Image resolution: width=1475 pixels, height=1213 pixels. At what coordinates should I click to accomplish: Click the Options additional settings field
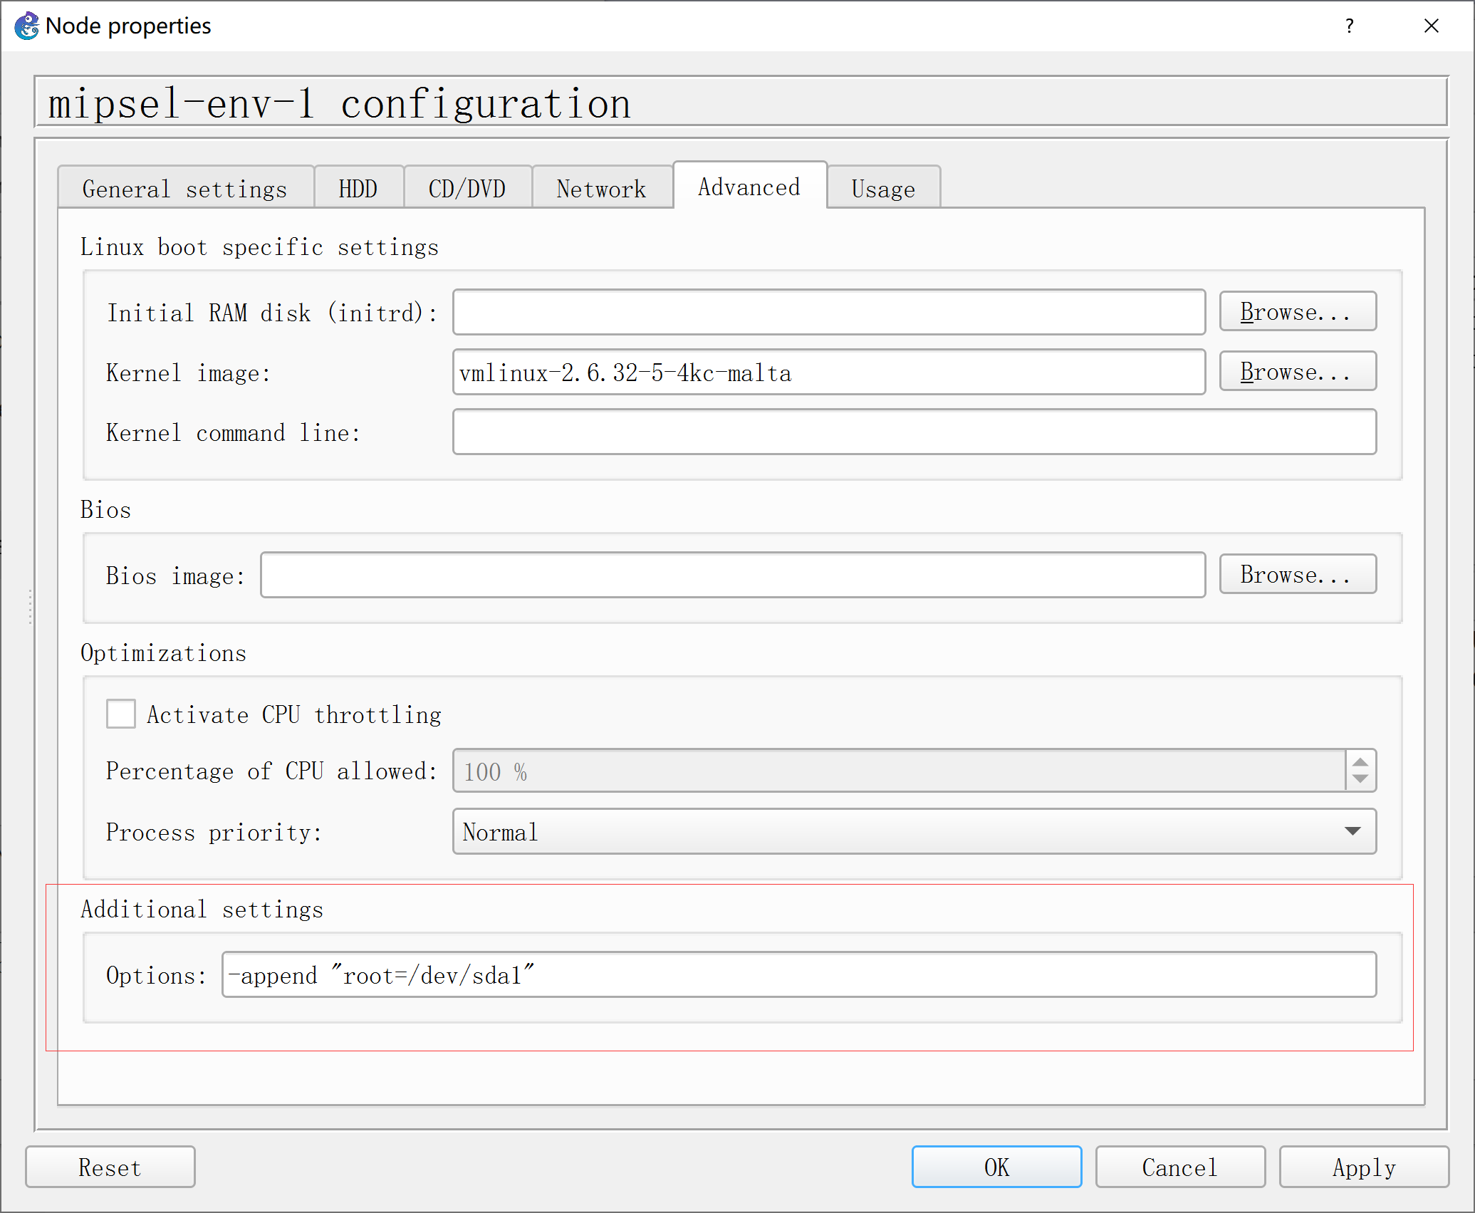(798, 975)
